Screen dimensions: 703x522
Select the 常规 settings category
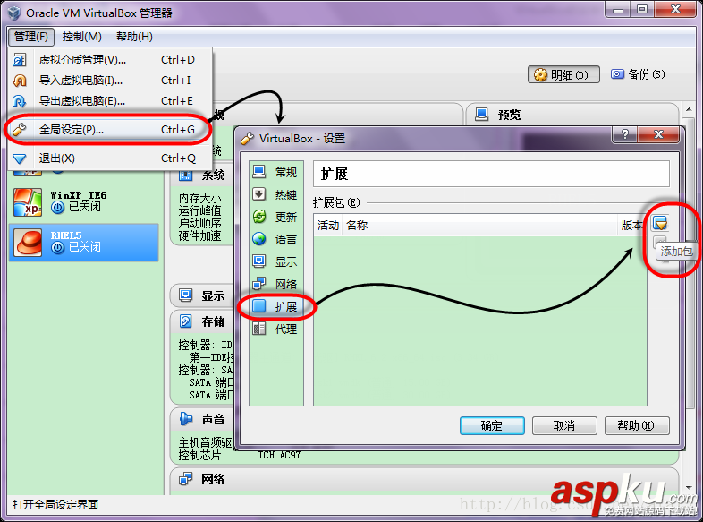275,172
